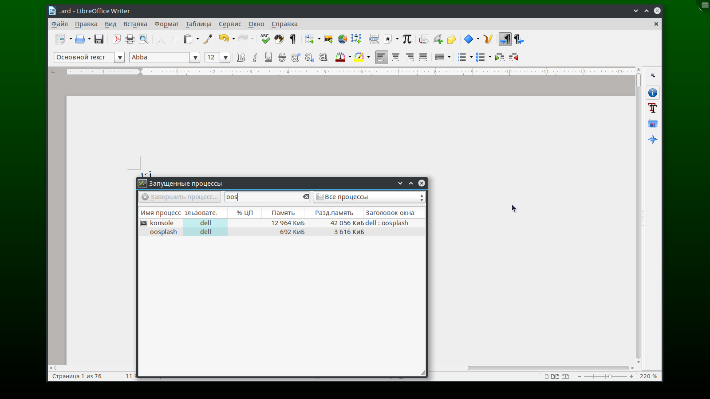Screen dimensions: 710x399
Task: Click 'Завершить процесс...' button
Action: click(180, 197)
